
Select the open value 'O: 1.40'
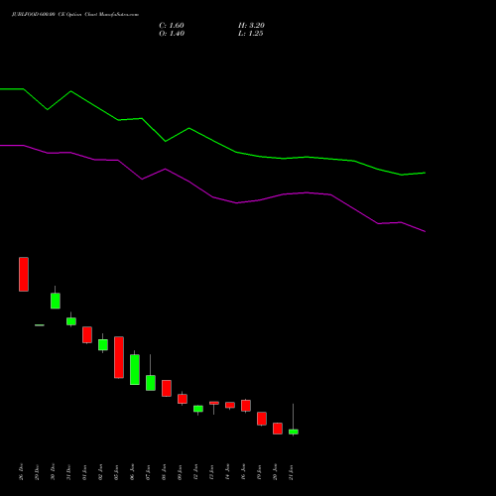[x=172, y=34]
